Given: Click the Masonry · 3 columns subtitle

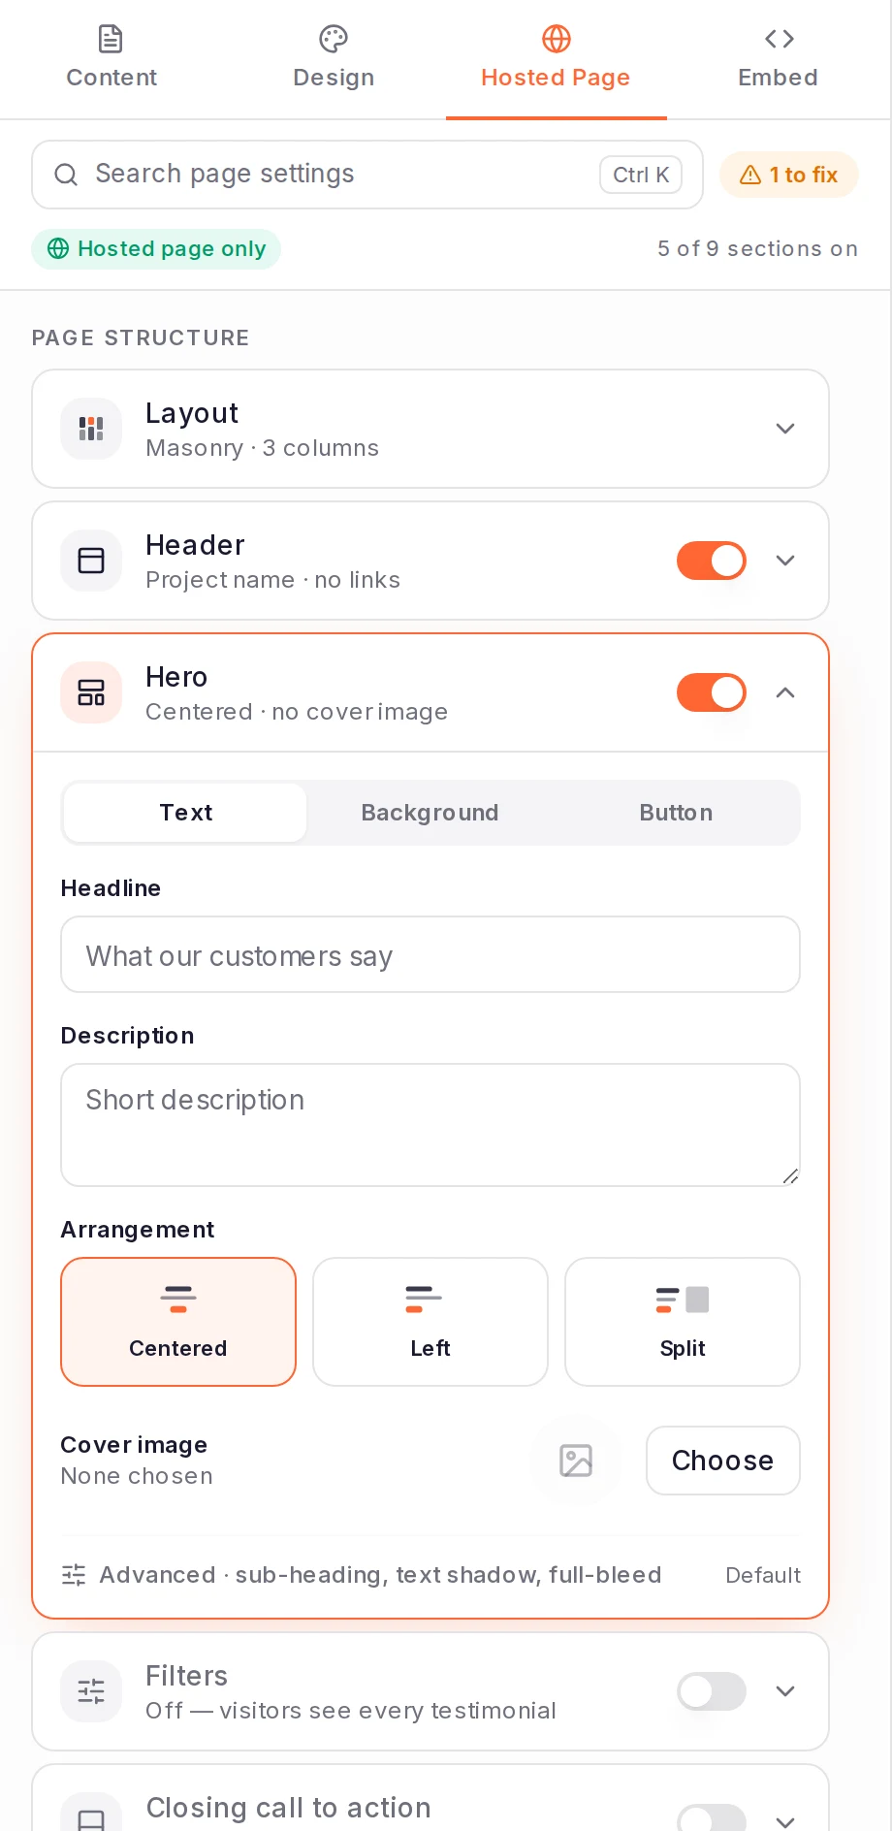Looking at the screenshot, I should (x=262, y=448).
